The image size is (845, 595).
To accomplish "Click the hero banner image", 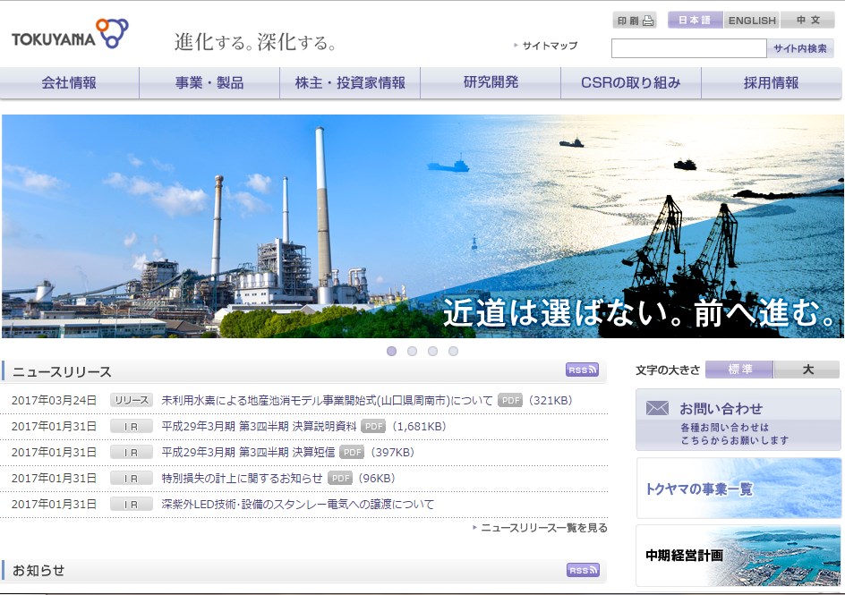I will coord(422,226).
